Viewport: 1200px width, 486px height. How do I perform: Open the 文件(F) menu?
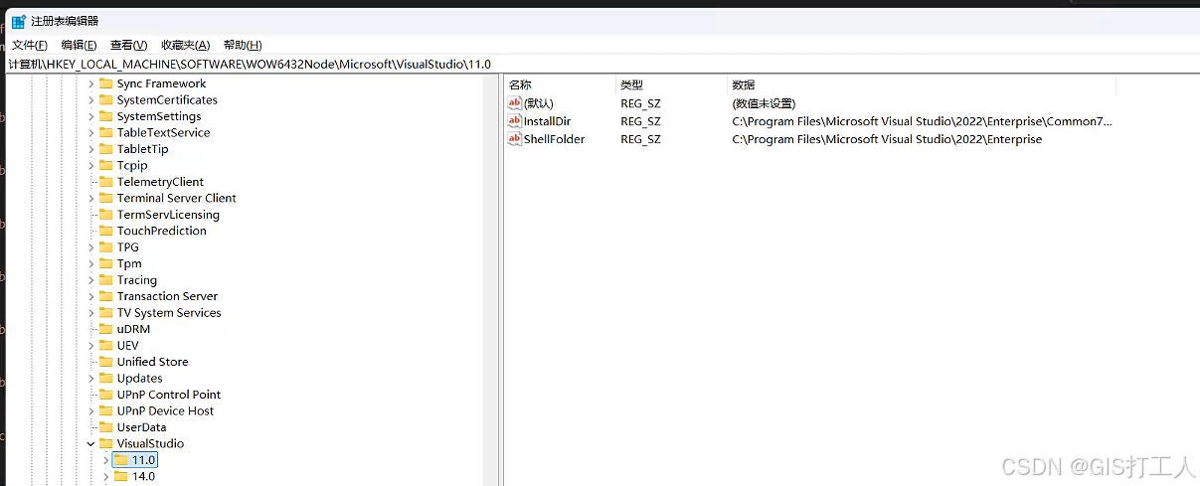pos(29,45)
